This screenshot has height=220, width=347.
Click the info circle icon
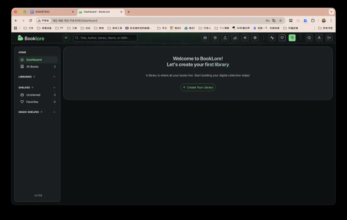309,38
